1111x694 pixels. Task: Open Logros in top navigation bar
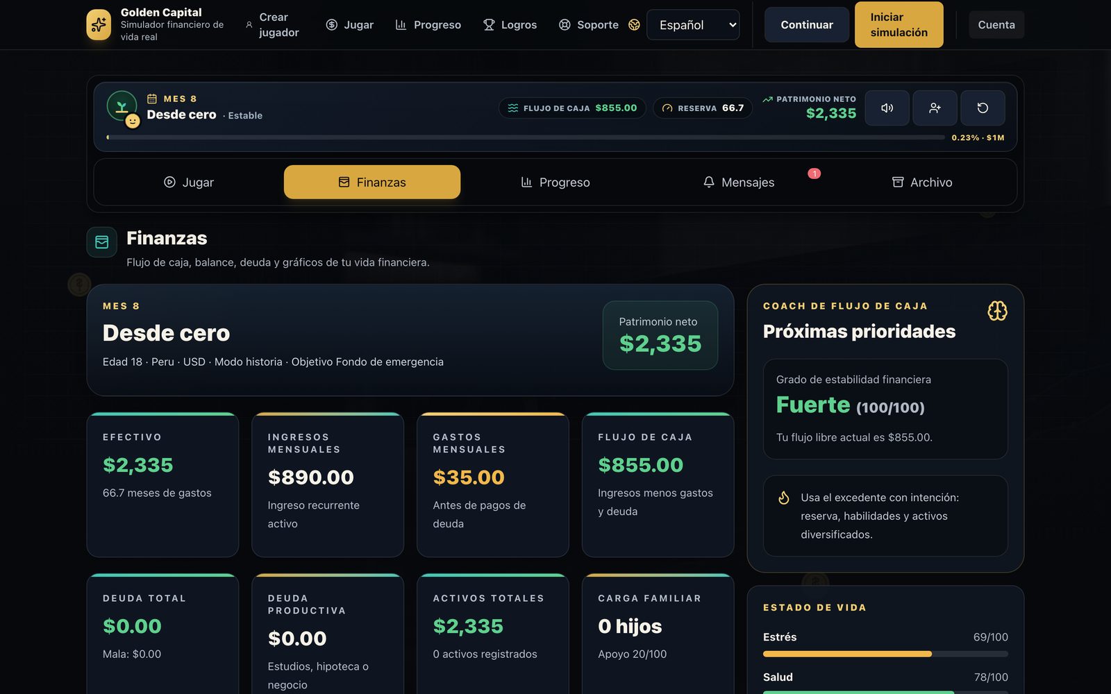point(510,25)
